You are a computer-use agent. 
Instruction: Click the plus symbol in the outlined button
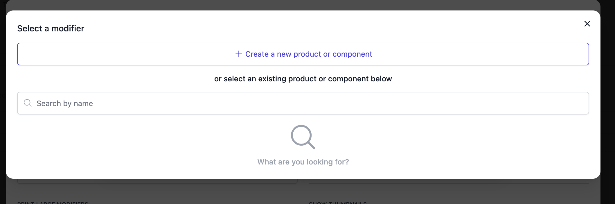click(x=238, y=54)
